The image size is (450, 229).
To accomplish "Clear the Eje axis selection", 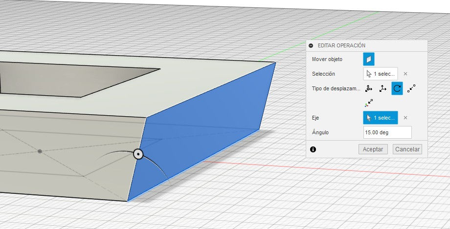I will 405,118.
